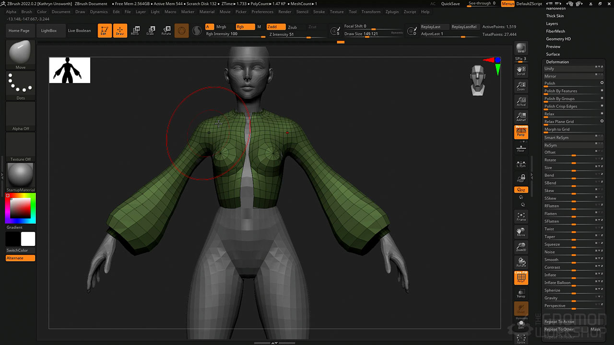The height and width of the screenshot is (345, 614).
Task: Activate the Rotate tool in top shelf
Action: (x=166, y=31)
